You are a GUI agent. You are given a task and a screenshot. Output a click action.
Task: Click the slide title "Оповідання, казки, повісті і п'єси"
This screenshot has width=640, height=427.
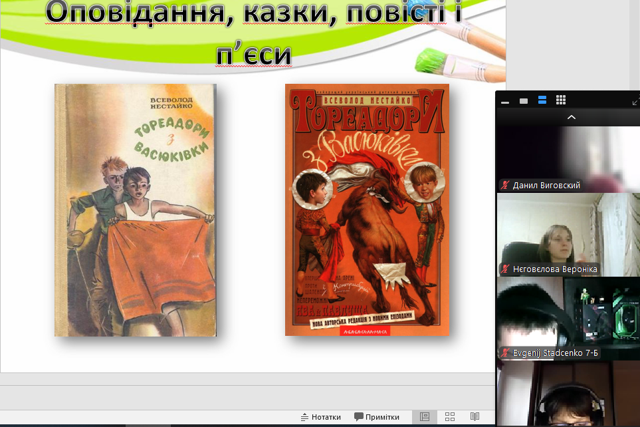[x=253, y=33]
